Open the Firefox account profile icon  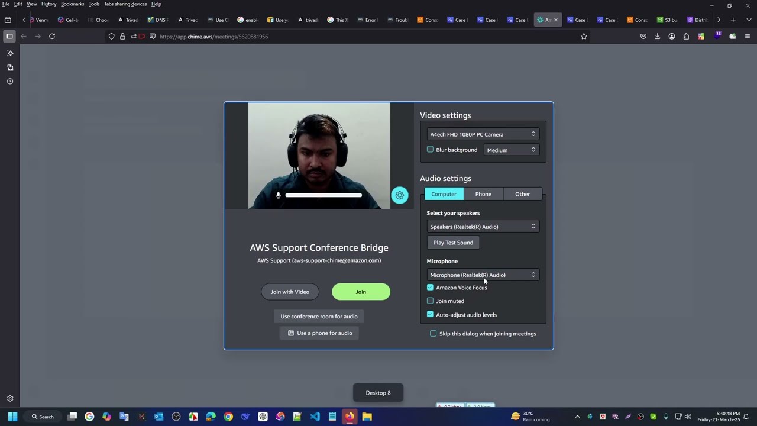pyautogui.click(x=672, y=37)
